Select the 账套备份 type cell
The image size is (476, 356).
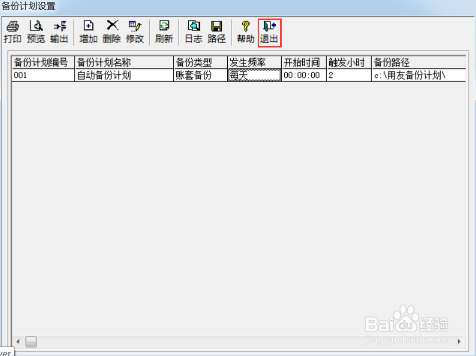point(201,75)
